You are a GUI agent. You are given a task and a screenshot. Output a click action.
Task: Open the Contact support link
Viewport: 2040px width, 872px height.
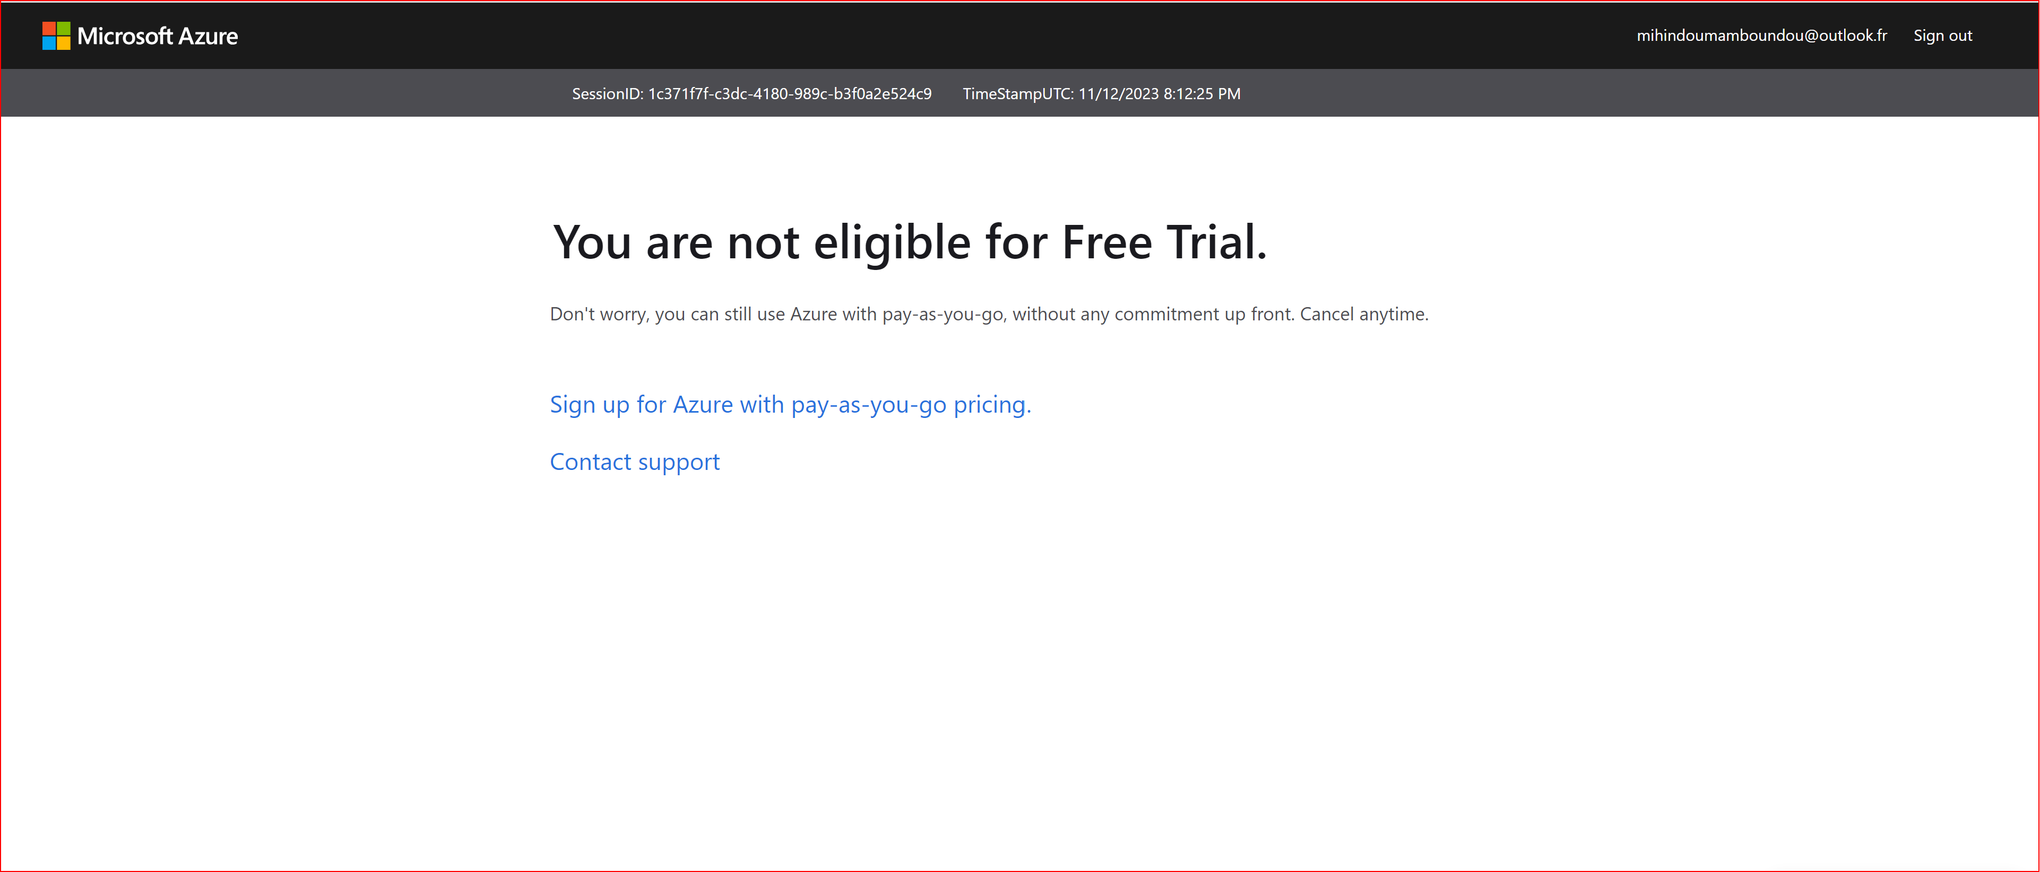click(x=634, y=461)
